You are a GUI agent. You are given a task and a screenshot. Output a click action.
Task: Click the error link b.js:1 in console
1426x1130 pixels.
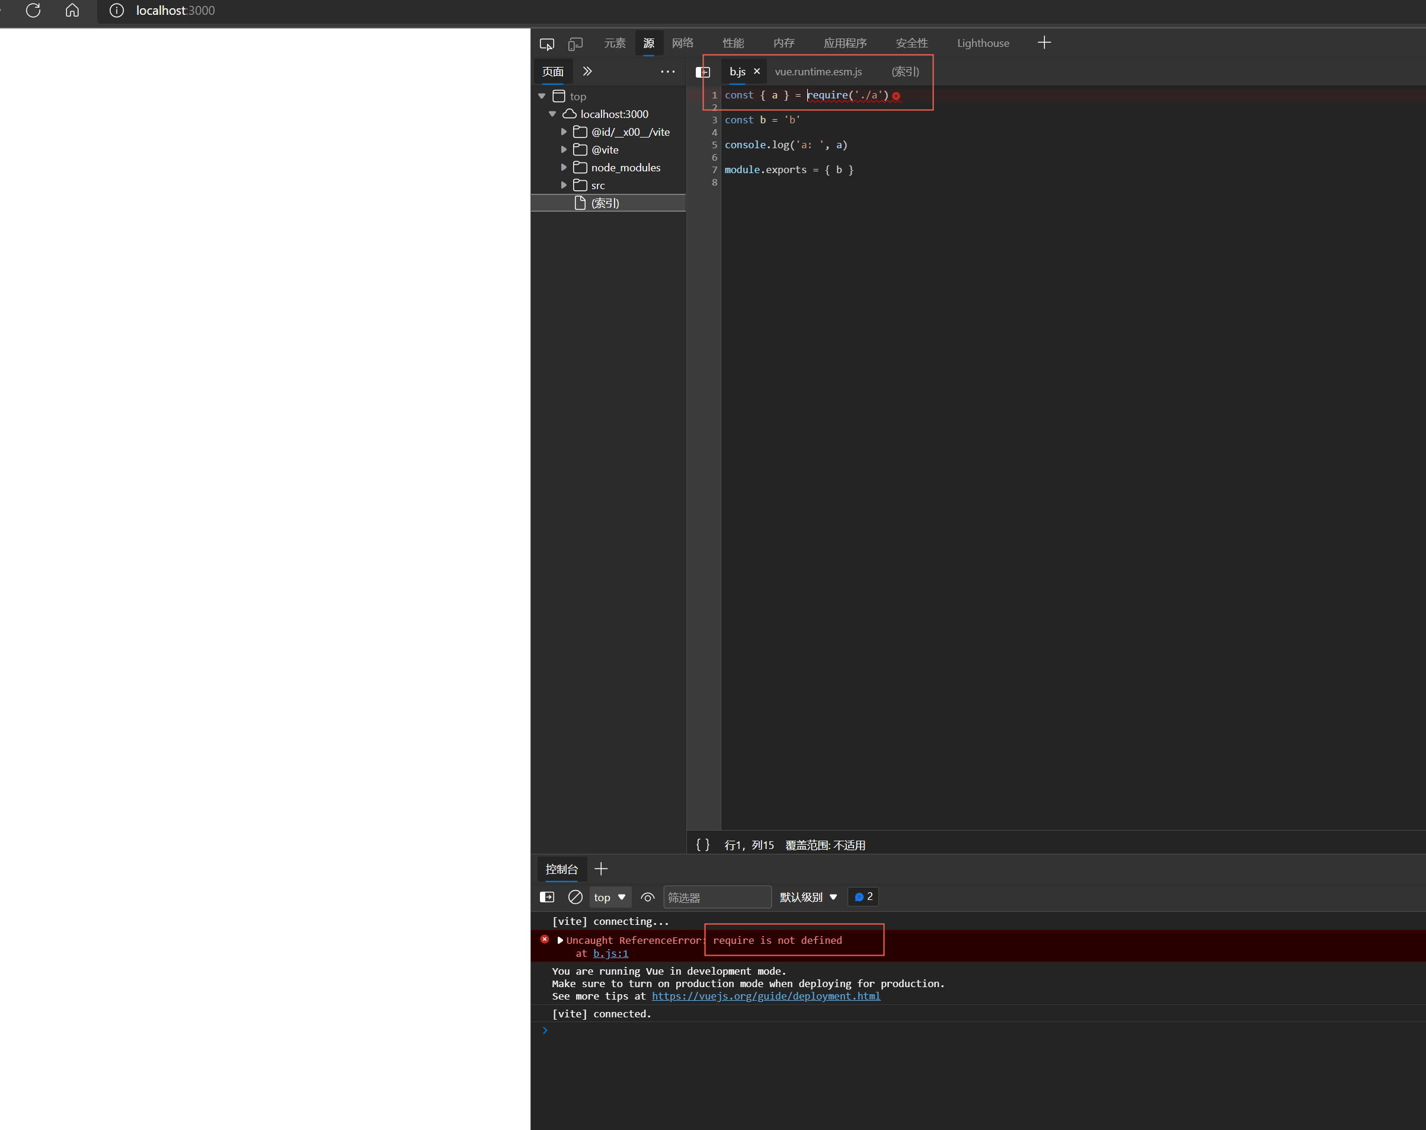609,954
